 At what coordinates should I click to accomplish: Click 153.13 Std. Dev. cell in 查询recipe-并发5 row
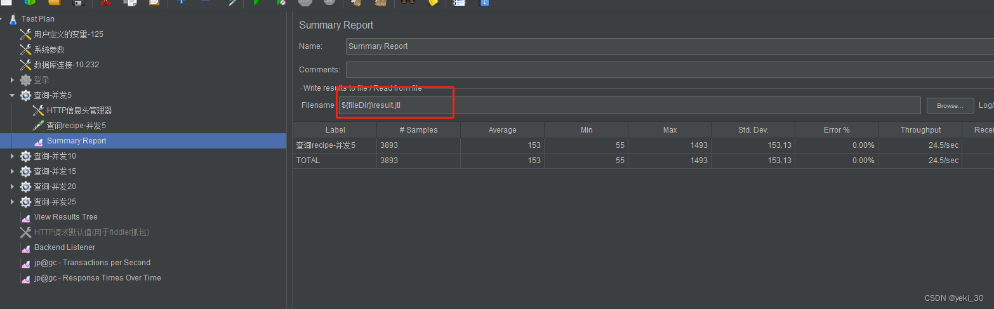pyautogui.click(x=753, y=145)
